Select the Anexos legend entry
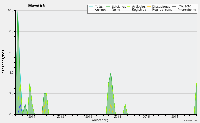The height and width of the screenshot is (123, 200). [97, 10]
